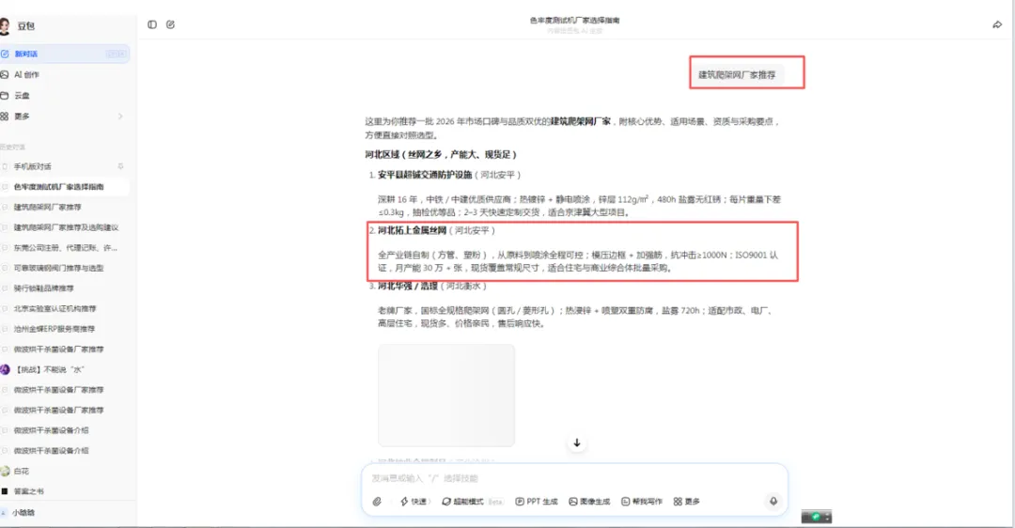
Task: Toggle 超能模式 Beta
Action: (473, 502)
